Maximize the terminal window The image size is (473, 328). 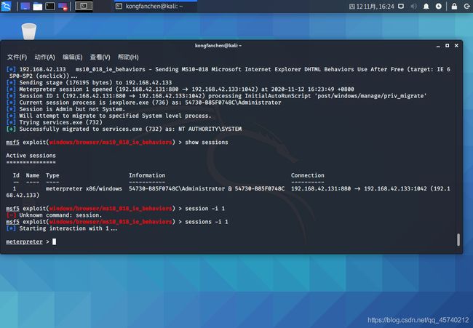pos(447,46)
